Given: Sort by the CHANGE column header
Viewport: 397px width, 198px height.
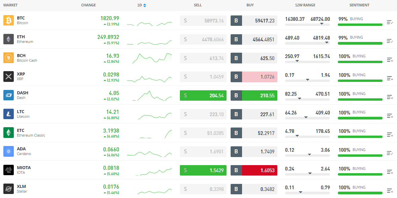Looking at the screenshot, I should pos(88,5).
